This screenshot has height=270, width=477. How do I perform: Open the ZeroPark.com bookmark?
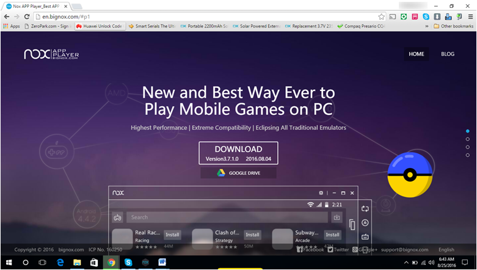[46, 26]
